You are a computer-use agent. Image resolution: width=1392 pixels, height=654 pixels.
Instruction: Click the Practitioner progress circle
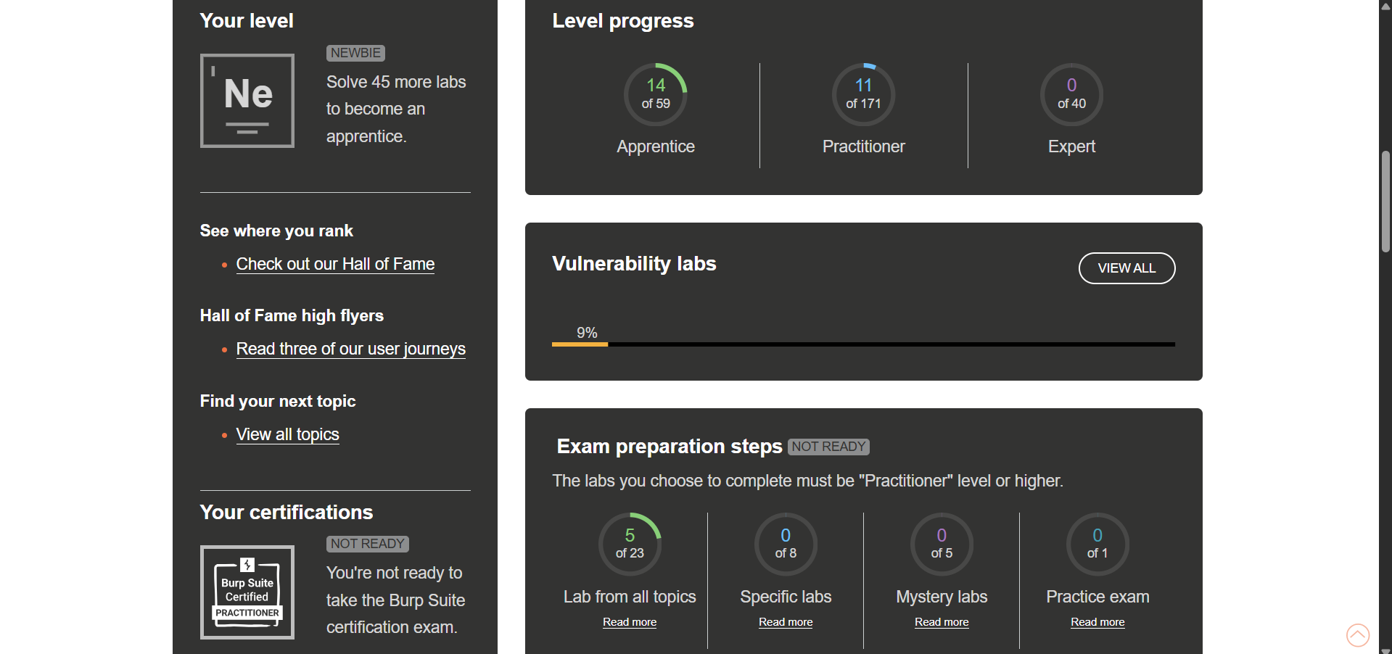863,94
